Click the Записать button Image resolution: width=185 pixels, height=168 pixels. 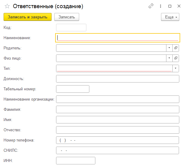tap(67, 17)
